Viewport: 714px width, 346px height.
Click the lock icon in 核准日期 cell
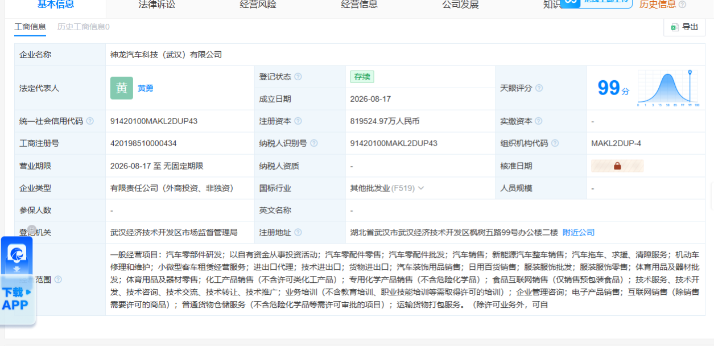[617, 166]
